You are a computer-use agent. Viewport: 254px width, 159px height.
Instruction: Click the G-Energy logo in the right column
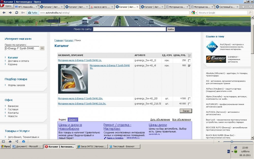[x=216, y=59]
